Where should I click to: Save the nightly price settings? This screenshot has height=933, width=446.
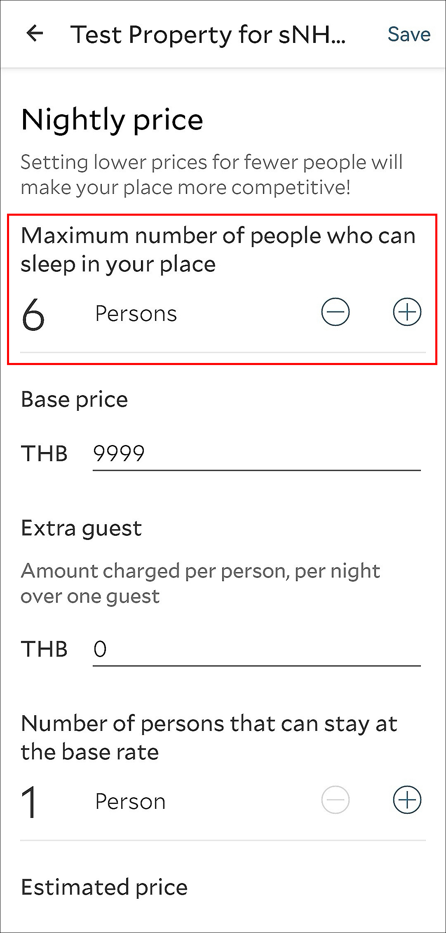coord(408,34)
